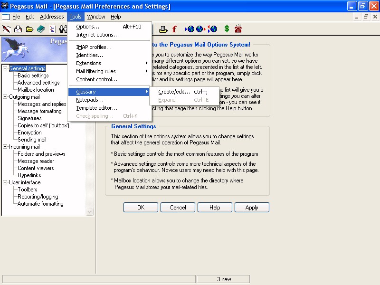Open Content control… menu entry
This screenshot has height=285, width=380.
[x=110, y=79]
